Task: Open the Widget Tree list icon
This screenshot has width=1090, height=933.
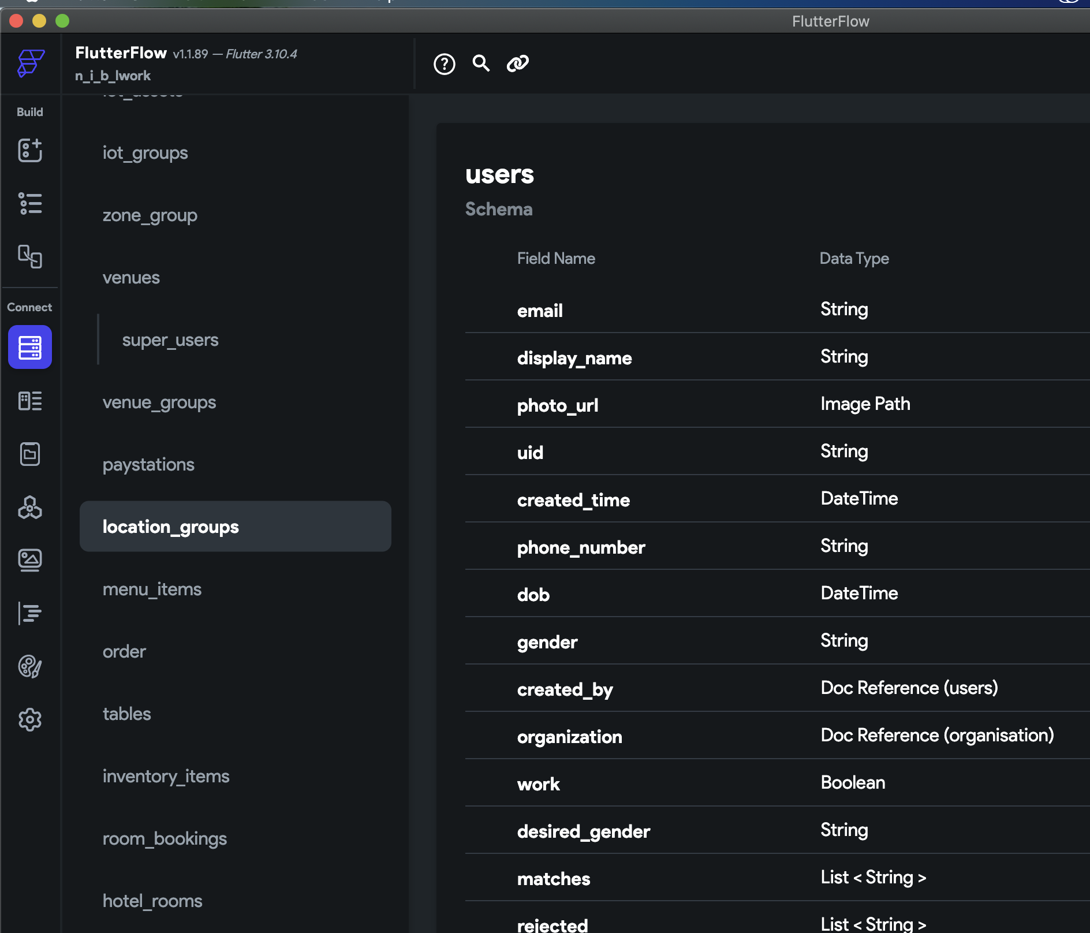Action: click(29, 203)
